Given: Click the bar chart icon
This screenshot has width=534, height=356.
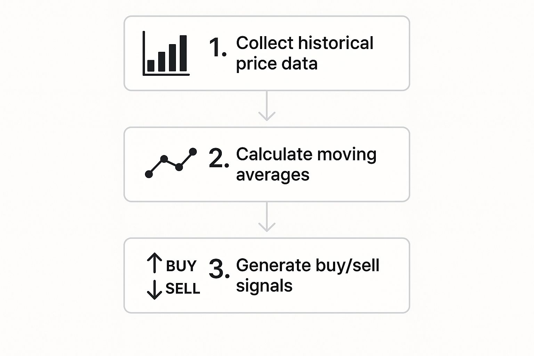Looking at the screenshot, I should tap(166, 53).
